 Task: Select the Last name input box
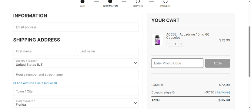108,51
